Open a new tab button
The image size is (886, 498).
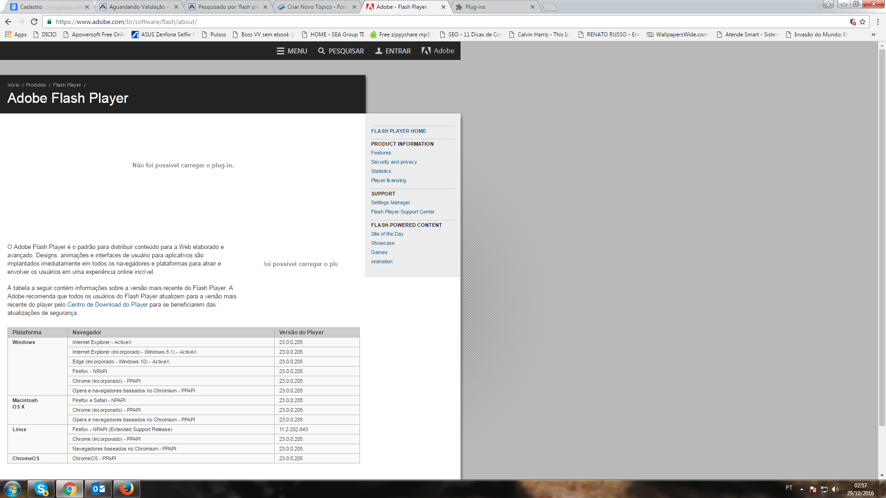[x=550, y=7]
